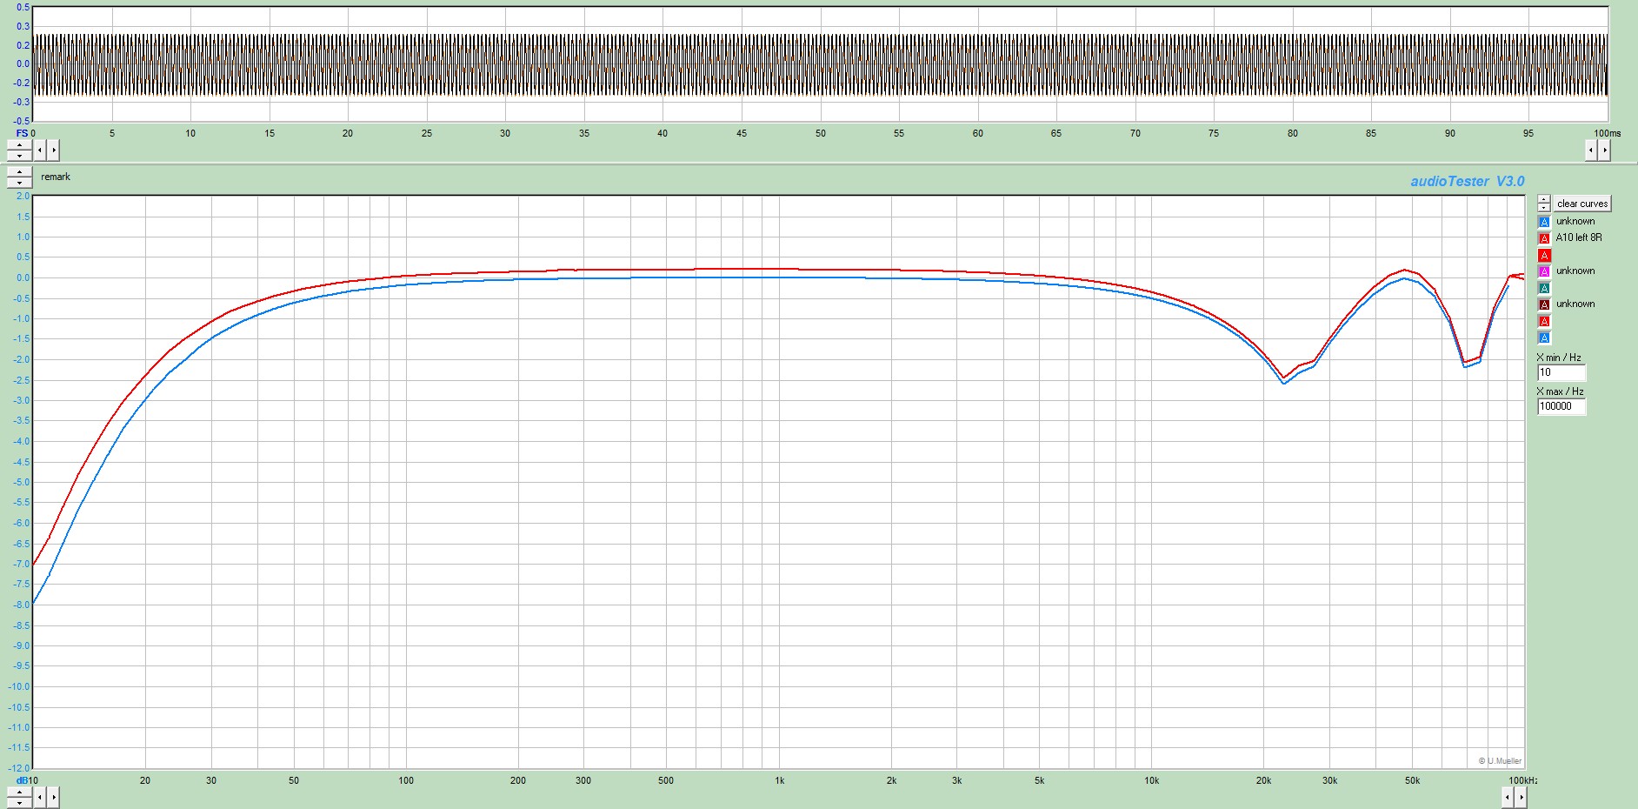The height and width of the screenshot is (809, 1638).
Task: Click the 1k frequency axis label
Action: click(x=780, y=780)
